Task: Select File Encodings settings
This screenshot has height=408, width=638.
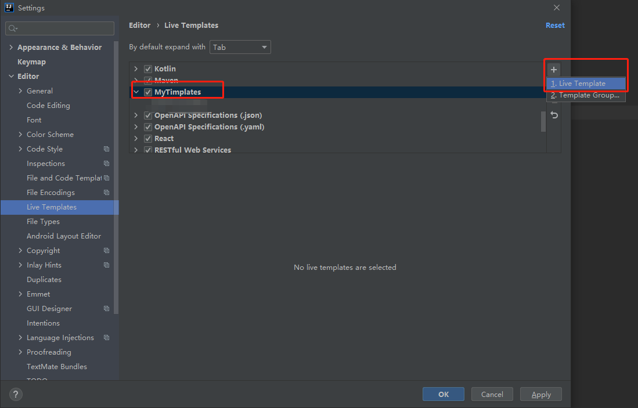Action: pyautogui.click(x=51, y=193)
